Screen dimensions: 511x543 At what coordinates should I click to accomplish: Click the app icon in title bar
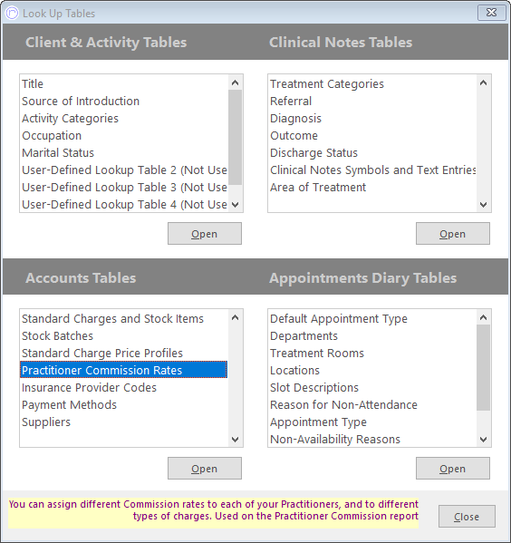(x=12, y=14)
